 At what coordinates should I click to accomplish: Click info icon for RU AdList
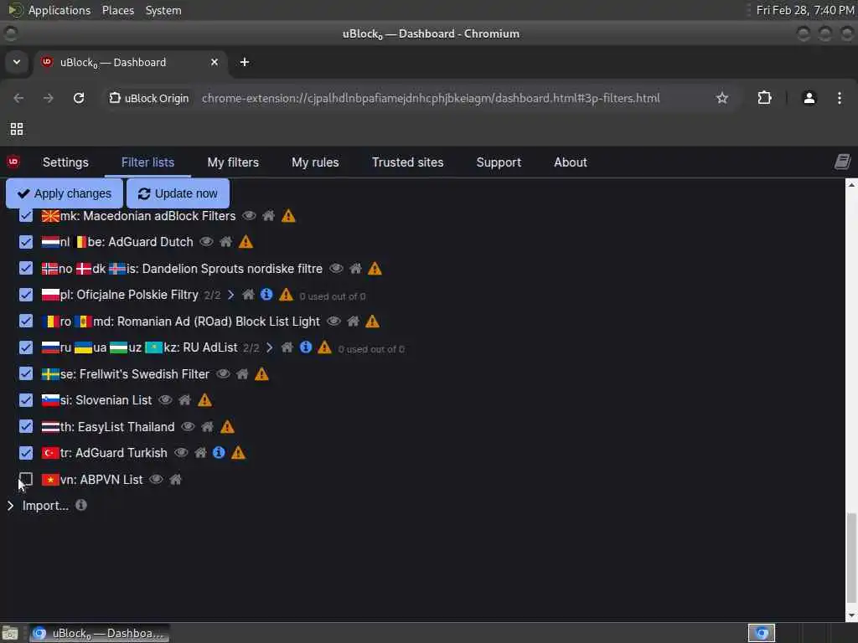click(x=306, y=347)
